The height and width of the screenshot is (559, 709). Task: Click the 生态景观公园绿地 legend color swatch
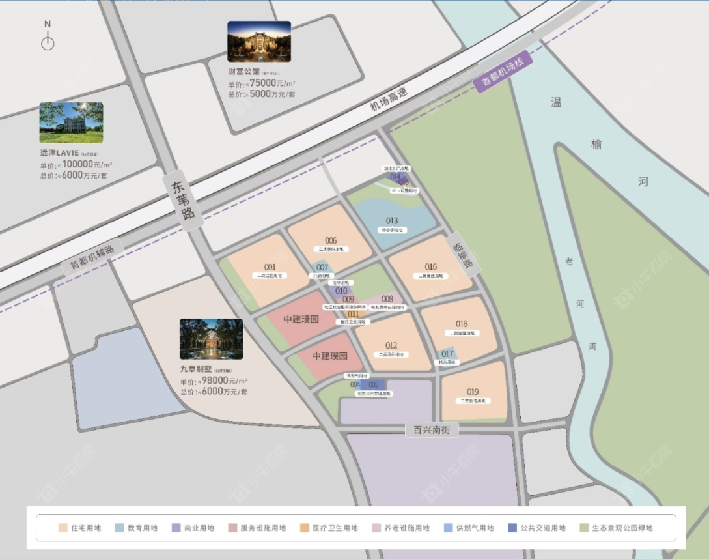coord(584,528)
